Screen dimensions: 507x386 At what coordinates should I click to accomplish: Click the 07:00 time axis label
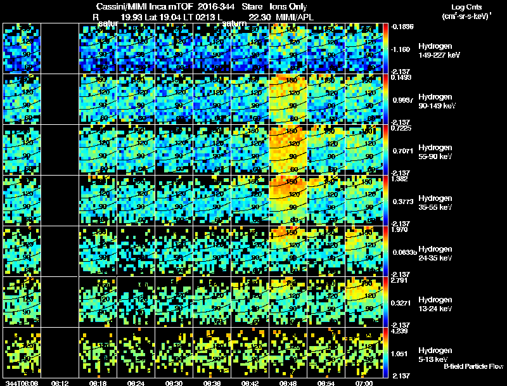364,383
